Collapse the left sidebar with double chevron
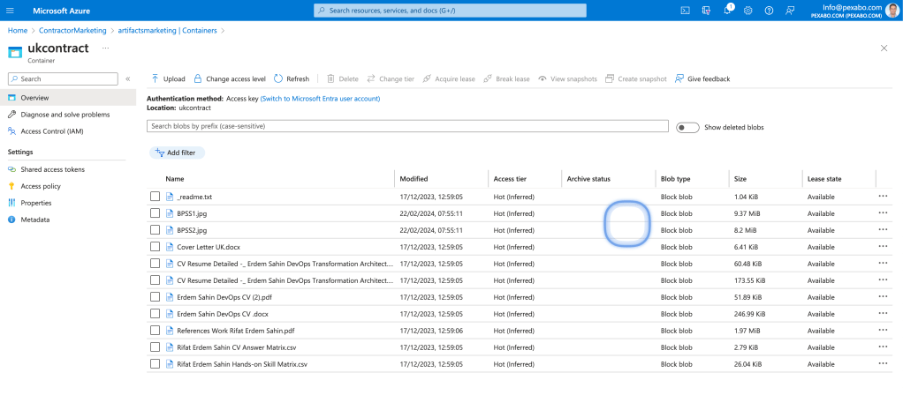The image size is (903, 410). tap(127, 78)
